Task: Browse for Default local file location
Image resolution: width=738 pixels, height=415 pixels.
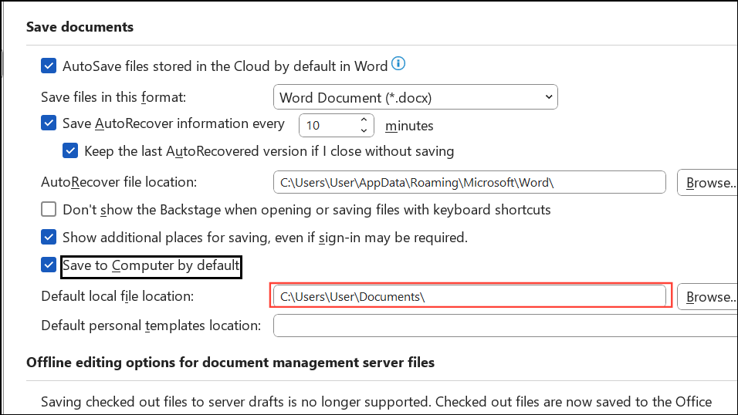Action: 708,297
